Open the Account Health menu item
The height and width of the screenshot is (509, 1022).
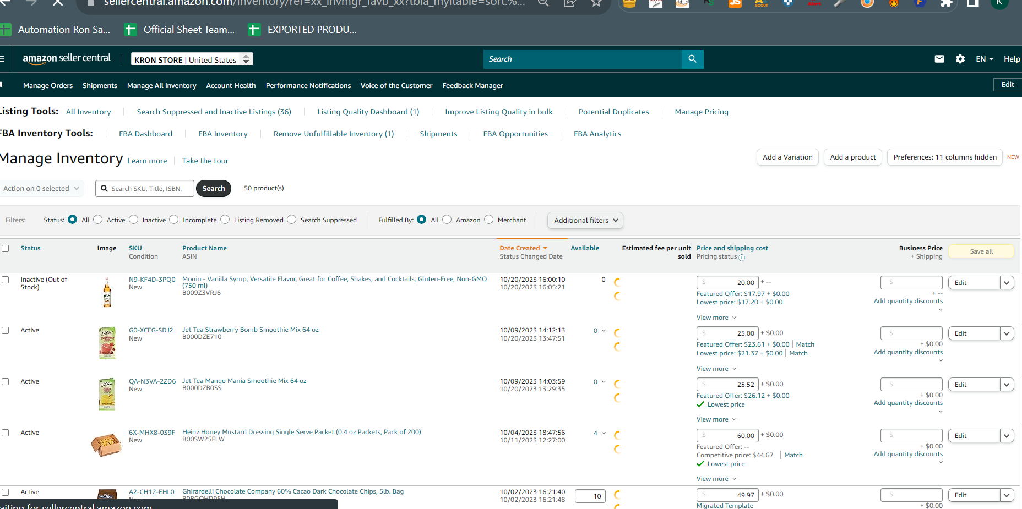231,86
